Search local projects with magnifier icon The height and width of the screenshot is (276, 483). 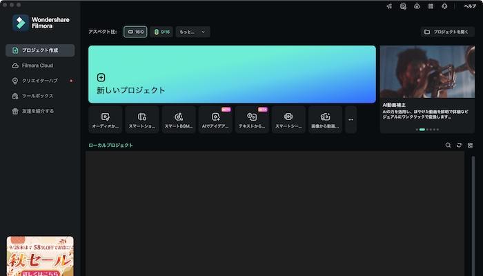pos(448,145)
